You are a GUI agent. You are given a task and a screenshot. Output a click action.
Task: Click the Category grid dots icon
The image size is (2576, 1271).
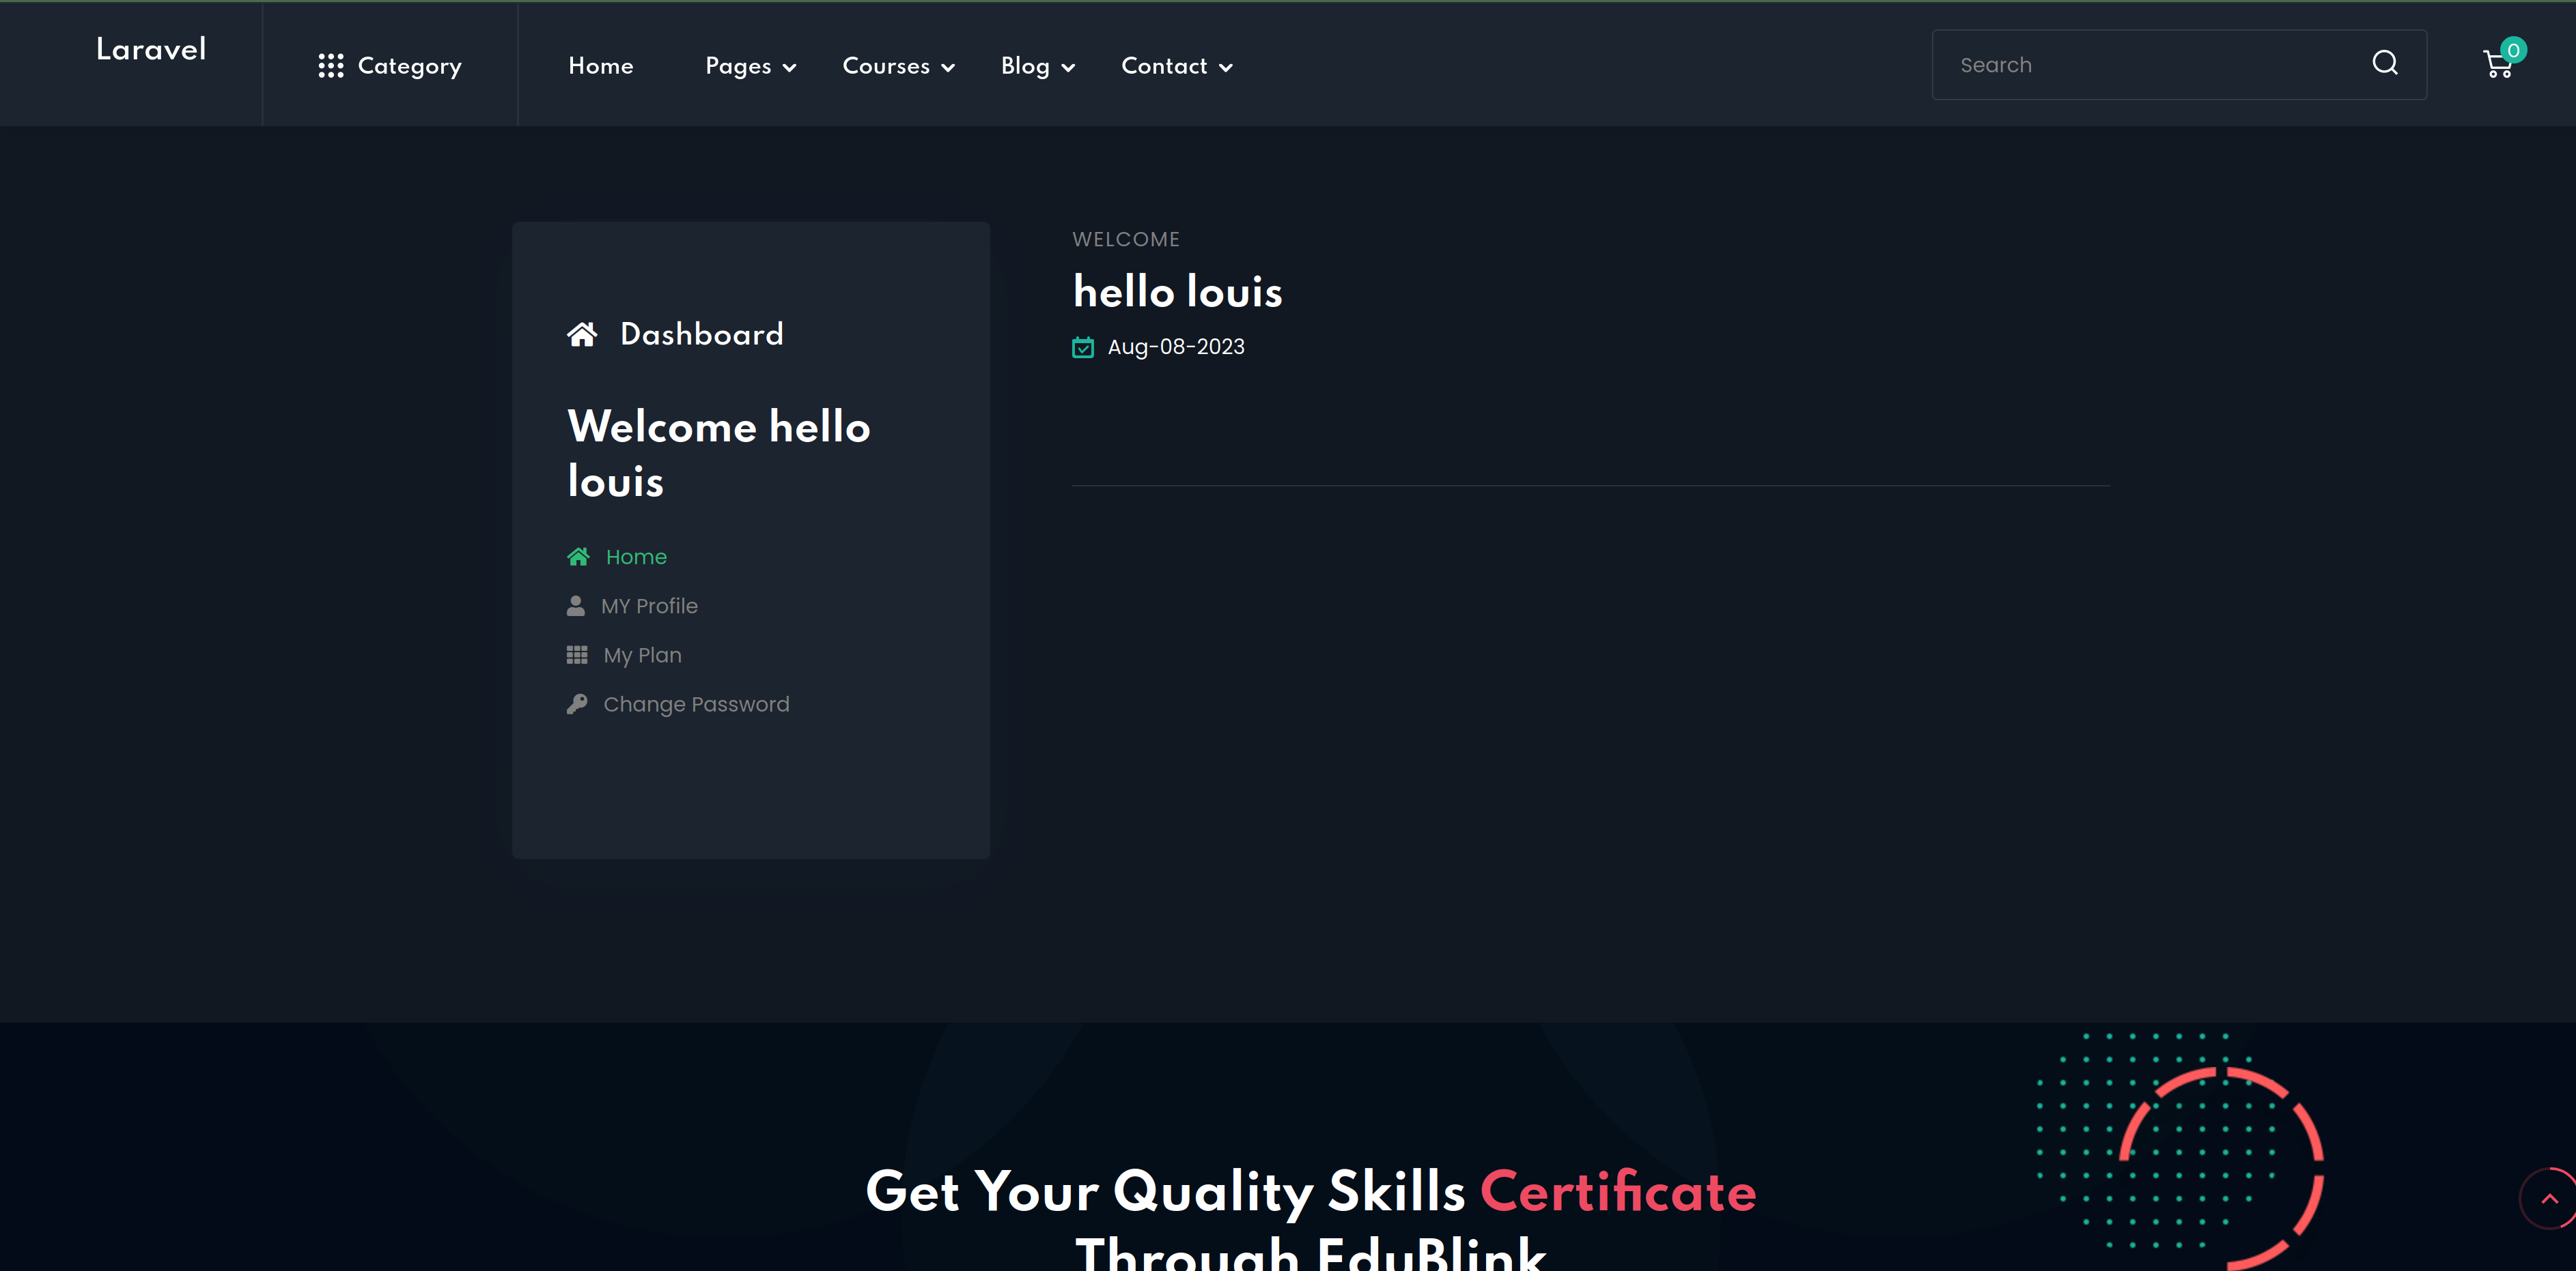pyautogui.click(x=331, y=66)
